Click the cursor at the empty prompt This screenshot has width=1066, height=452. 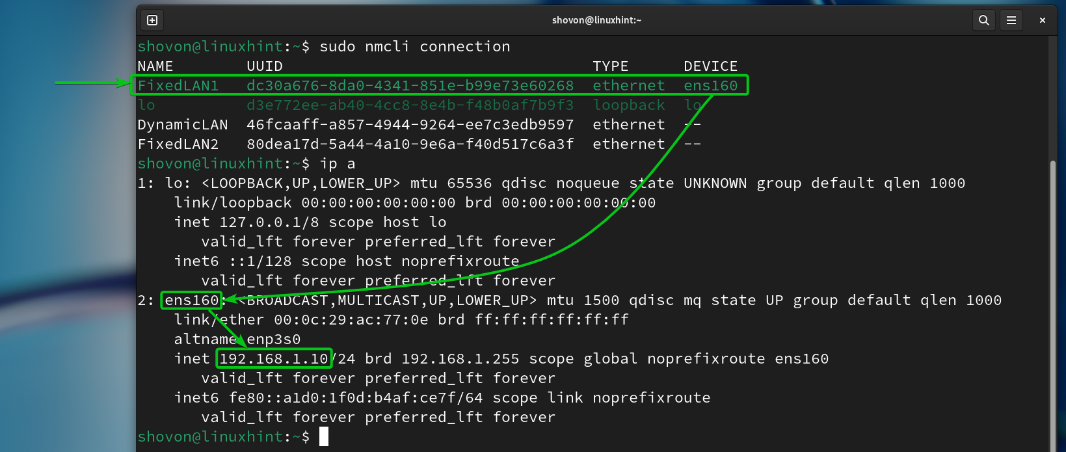324,436
